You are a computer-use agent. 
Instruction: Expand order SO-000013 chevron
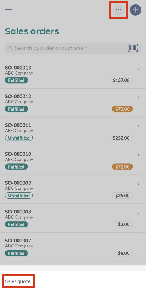point(138,68)
